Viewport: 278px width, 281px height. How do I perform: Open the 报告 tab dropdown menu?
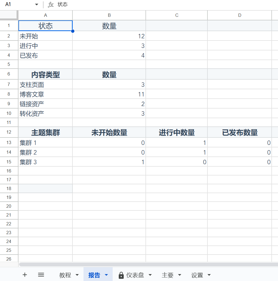(x=106, y=275)
